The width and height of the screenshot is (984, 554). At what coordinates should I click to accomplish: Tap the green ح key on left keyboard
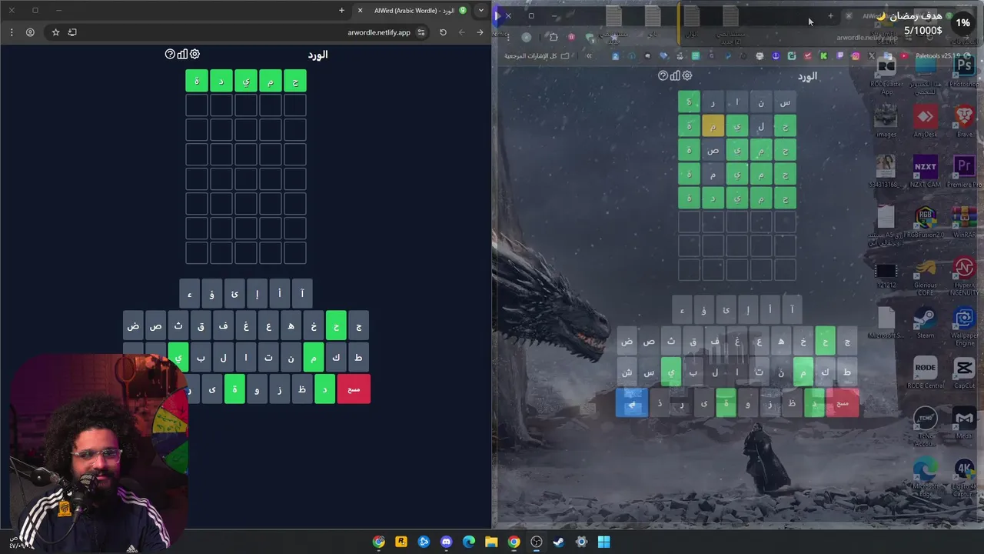tap(336, 326)
